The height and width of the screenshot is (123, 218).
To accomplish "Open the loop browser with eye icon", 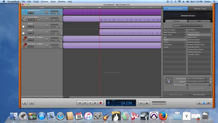I will [x=199, y=103].
